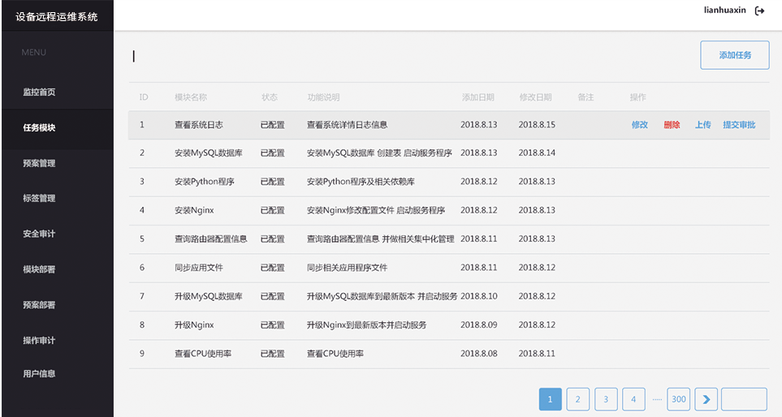This screenshot has width=782, height=417.
Task: Go to page 2 in pagination
Action: click(577, 399)
